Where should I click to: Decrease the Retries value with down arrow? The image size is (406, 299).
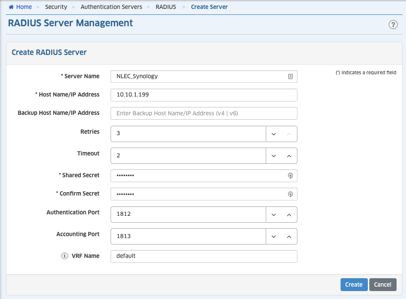click(x=274, y=134)
